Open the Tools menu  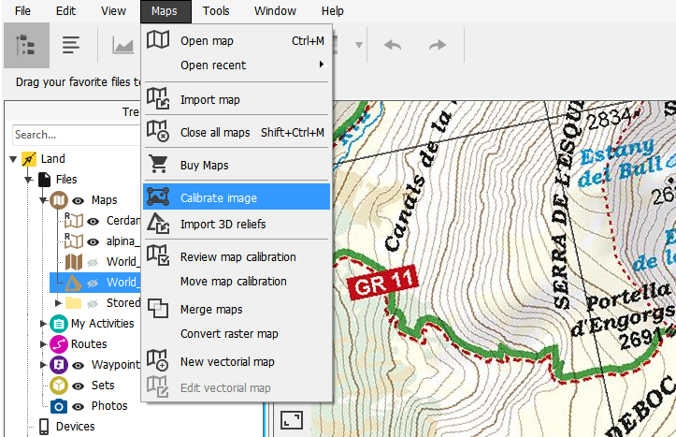216,11
